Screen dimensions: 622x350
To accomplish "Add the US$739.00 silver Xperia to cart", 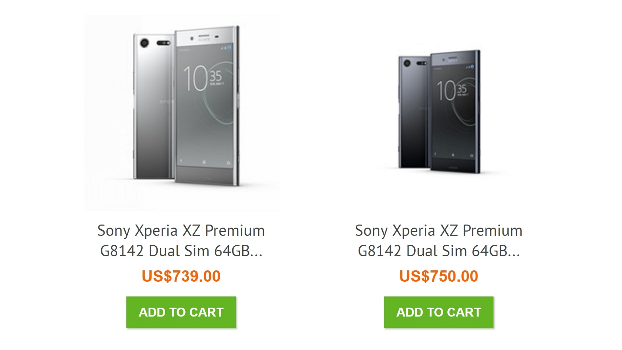I will coord(181,312).
